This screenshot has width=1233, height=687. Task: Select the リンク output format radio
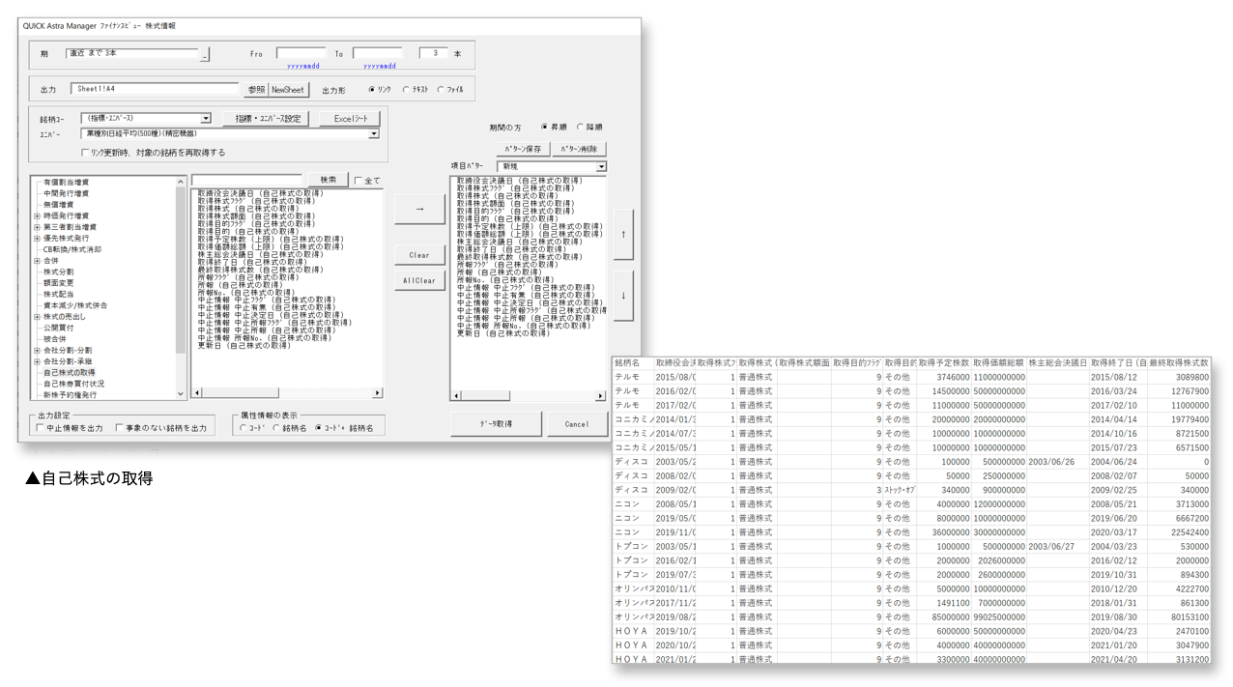coord(372,90)
